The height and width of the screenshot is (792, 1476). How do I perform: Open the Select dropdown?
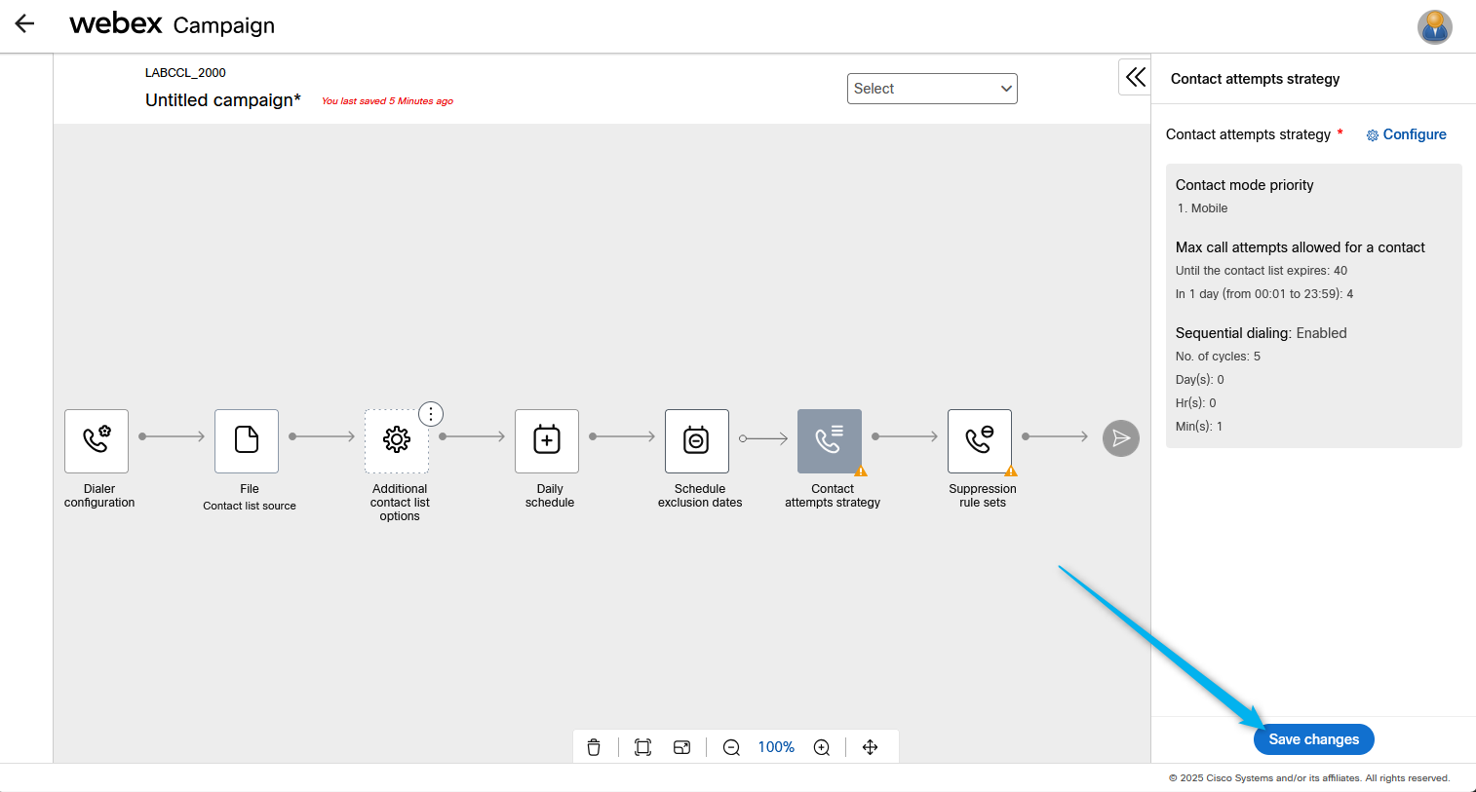(932, 89)
